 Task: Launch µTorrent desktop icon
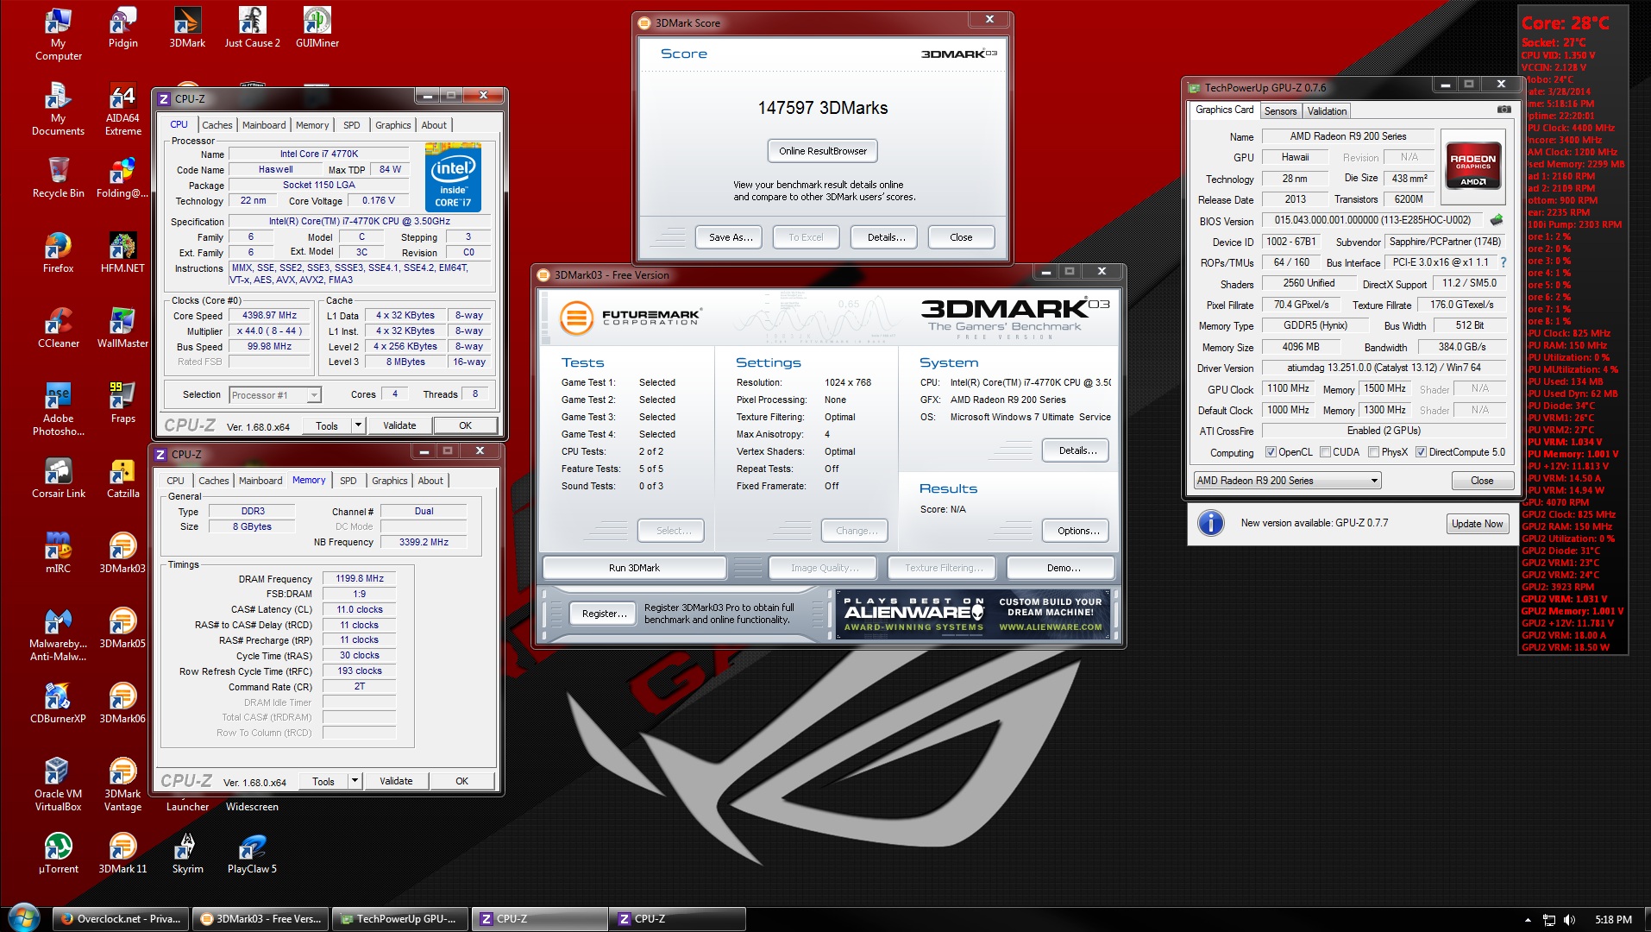coord(58,853)
